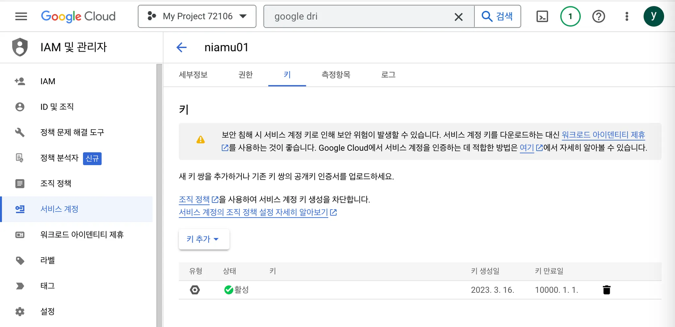Click the 활성 status text
Image resolution: width=675 pixels, height=327 pixels.
point(242,290)
